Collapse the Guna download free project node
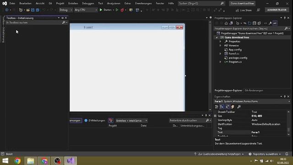293x165 pixels. (217, 38)
